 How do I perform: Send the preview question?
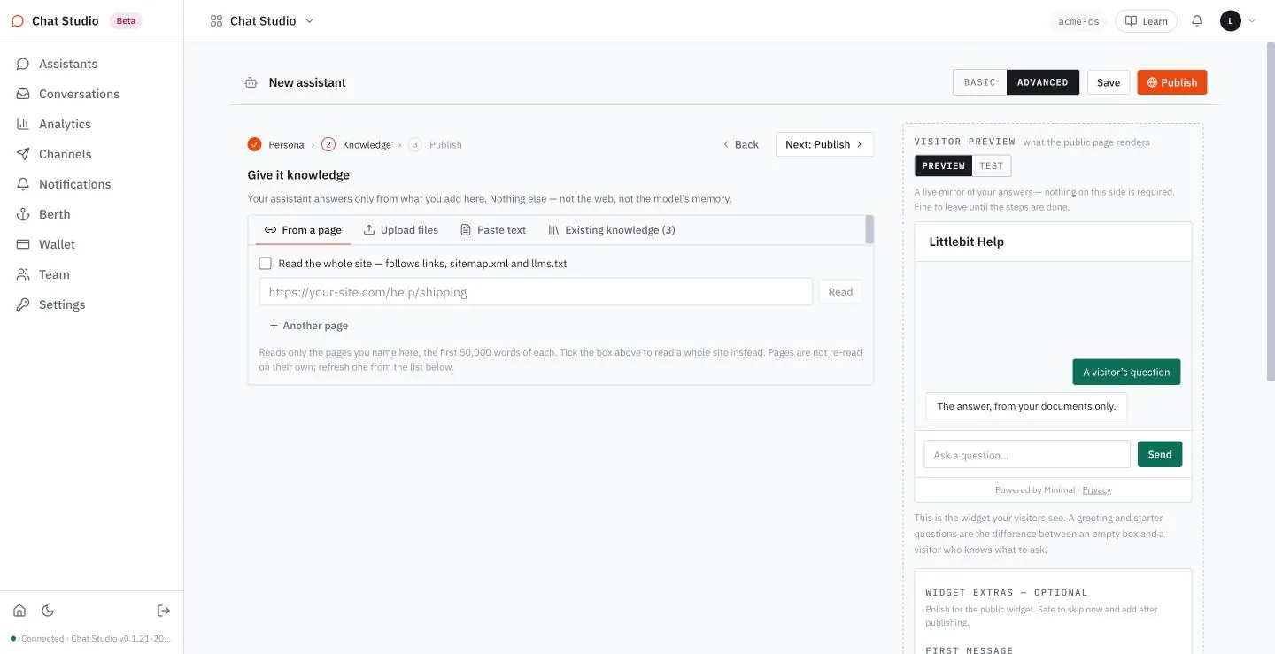(1160, 455)
